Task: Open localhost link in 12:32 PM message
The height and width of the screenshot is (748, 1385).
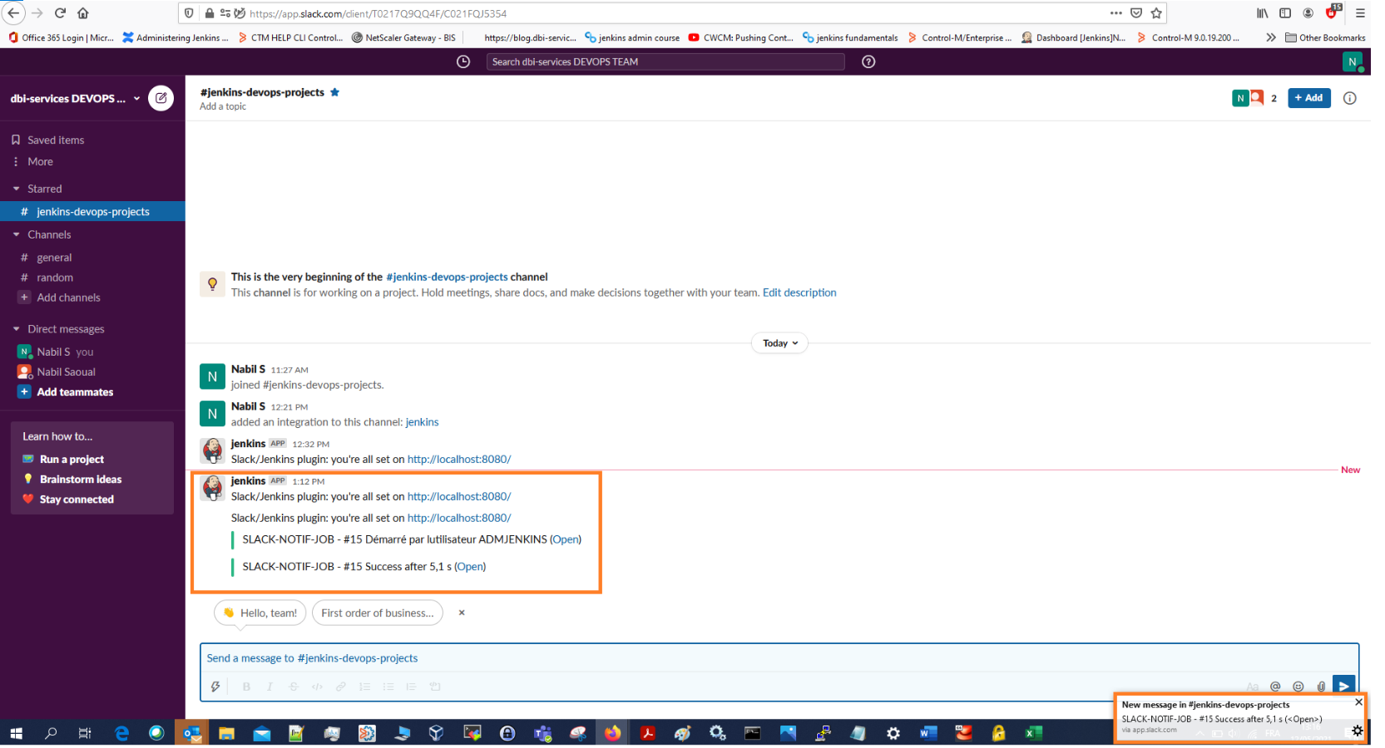Action: (x=459, y=459)
